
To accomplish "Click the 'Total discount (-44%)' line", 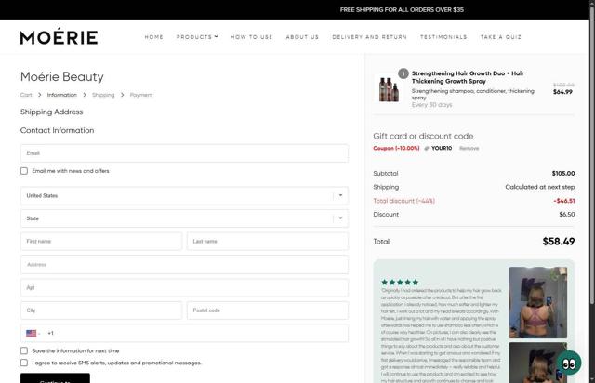I will (x=404, y=201).
